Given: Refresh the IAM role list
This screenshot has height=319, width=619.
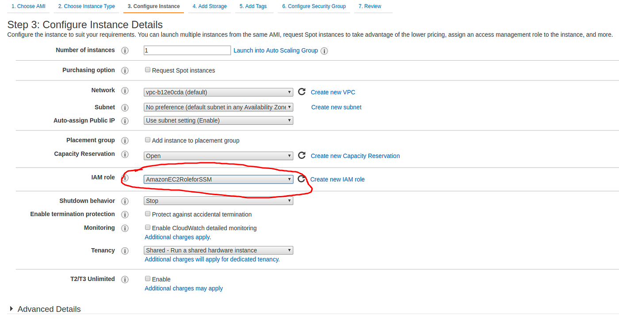Looking at the screenshot, I should pyautogui.click(x=302, y=179).
